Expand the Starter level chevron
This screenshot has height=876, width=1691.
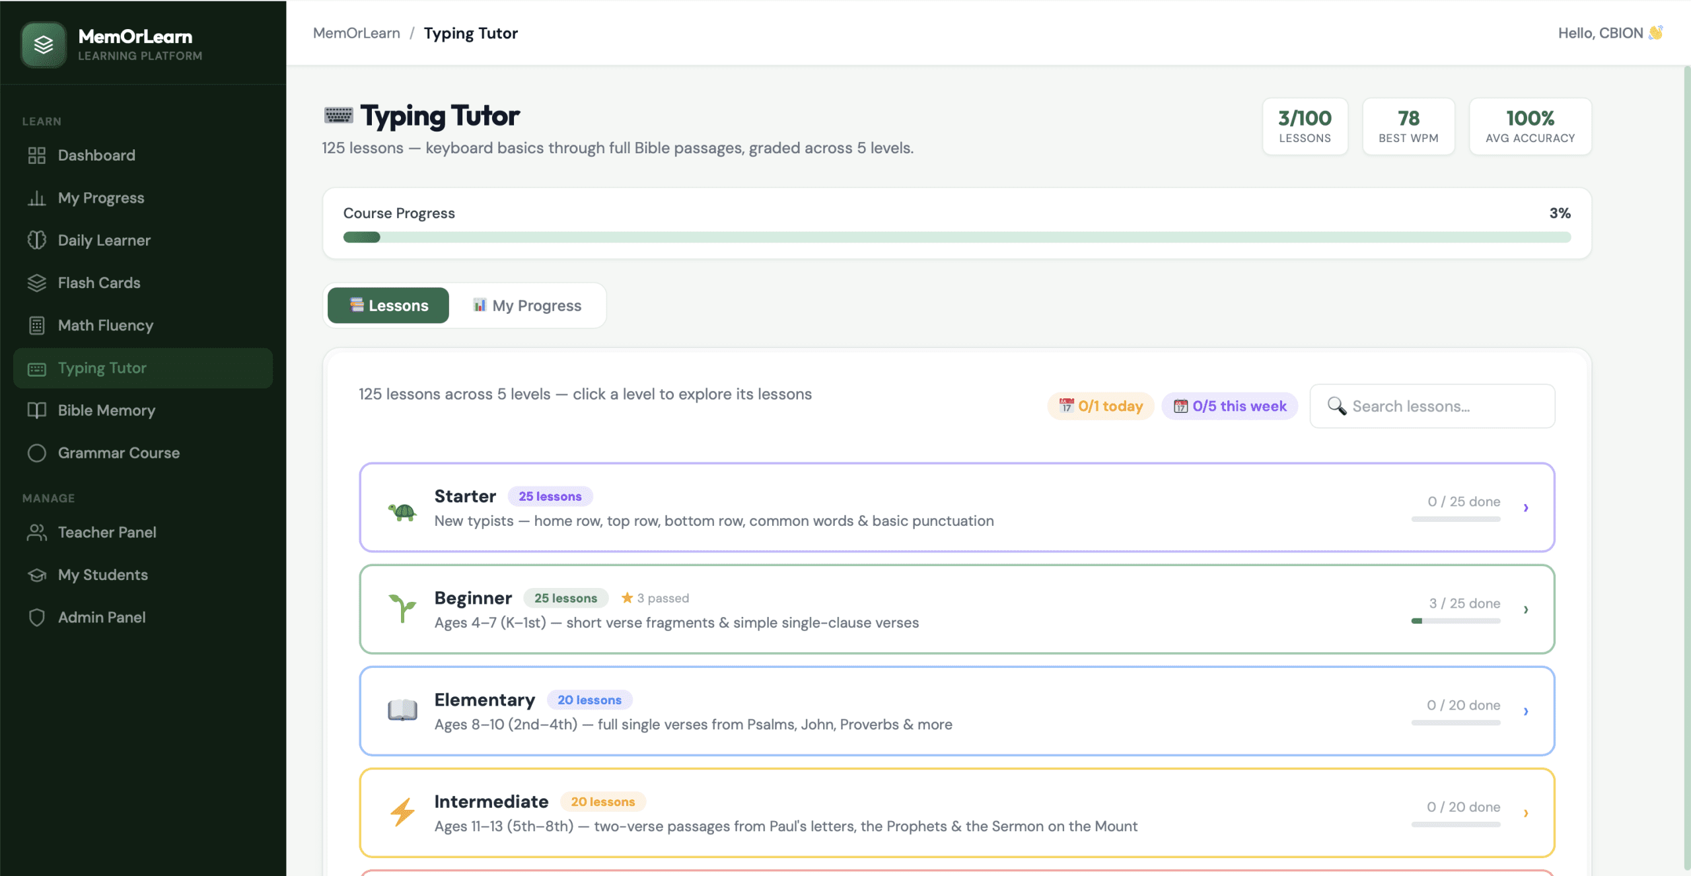coord(1526,507)
